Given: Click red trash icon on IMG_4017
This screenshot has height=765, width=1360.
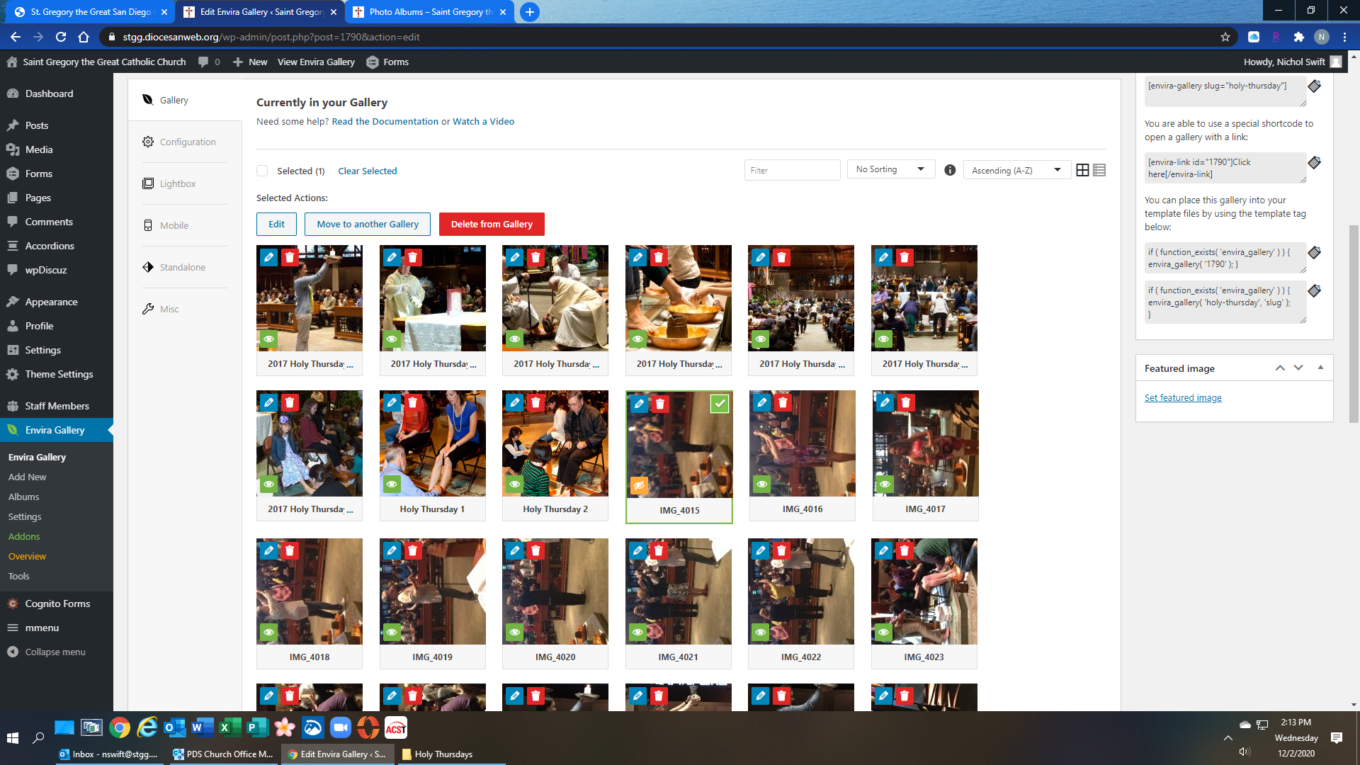Looking at the screenshot, I should pos(905,402).
